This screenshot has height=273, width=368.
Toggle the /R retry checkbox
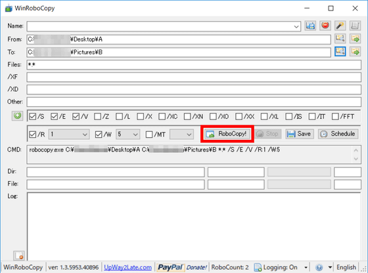(x=33, y=135)
